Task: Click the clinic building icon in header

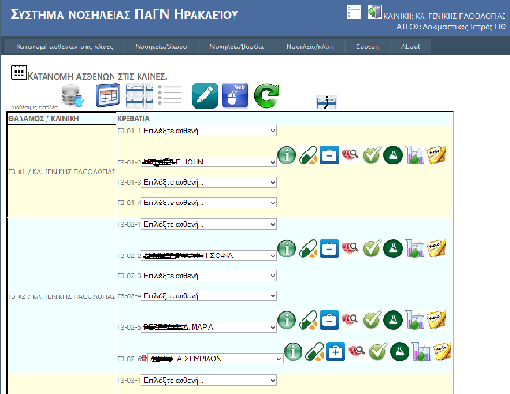Action: (374, 11)
